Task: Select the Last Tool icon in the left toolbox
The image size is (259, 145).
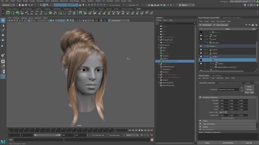Action: (x=3, y=55)
